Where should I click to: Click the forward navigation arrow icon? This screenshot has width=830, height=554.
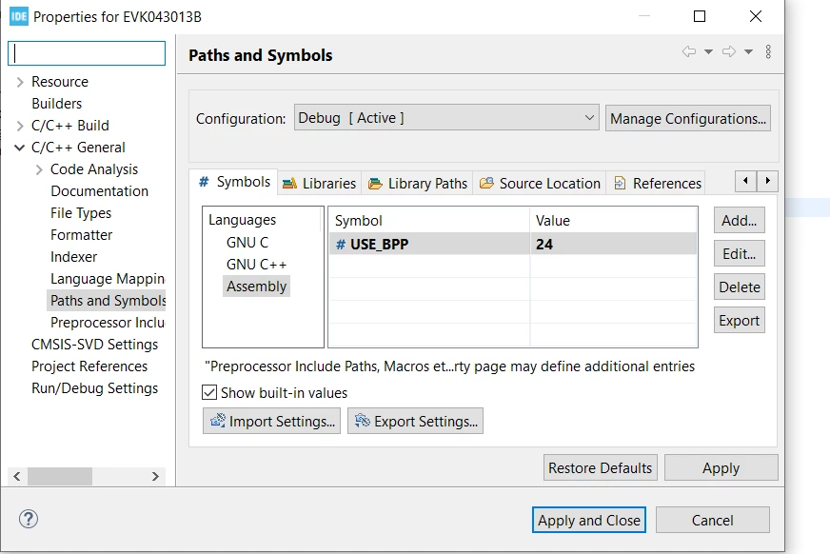(729, 51)
